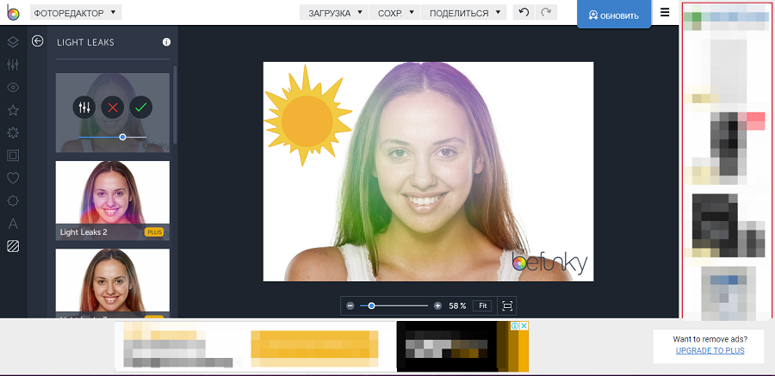Open the Artsy flower-shaped icon

pyautogui.click(x=13, y=133)
